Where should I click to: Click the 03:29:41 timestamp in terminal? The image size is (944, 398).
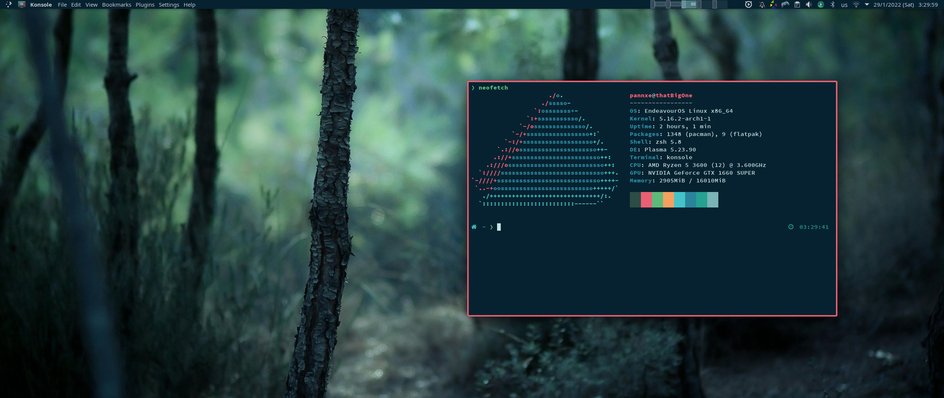[x=814, y=227]
